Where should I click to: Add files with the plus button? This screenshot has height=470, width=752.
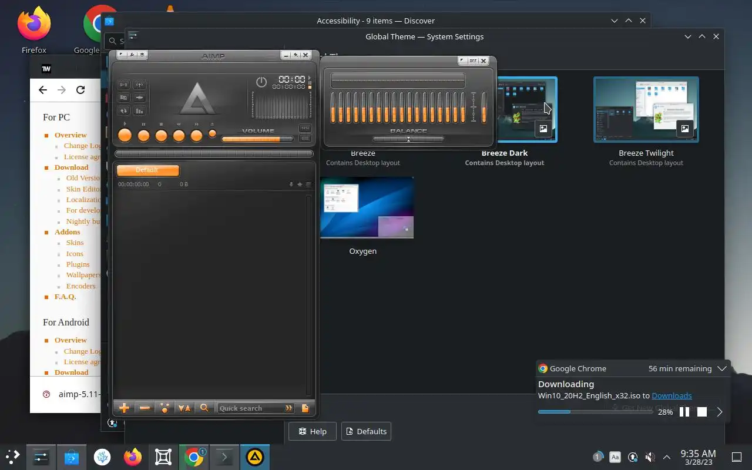click(x=124, y=408)
